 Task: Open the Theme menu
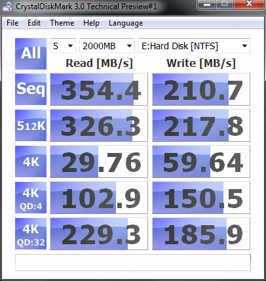coord(62,23)
